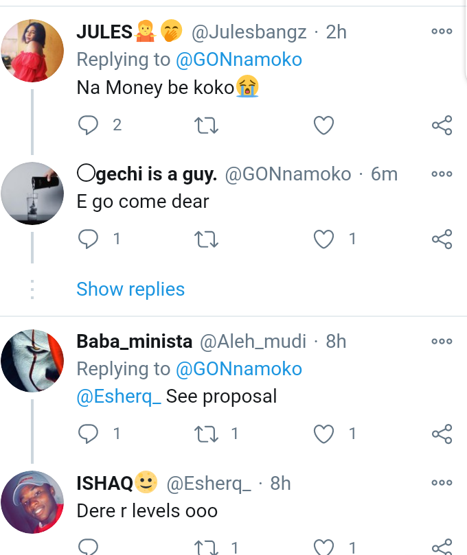View JULES's profile picture

click(32, 51)
